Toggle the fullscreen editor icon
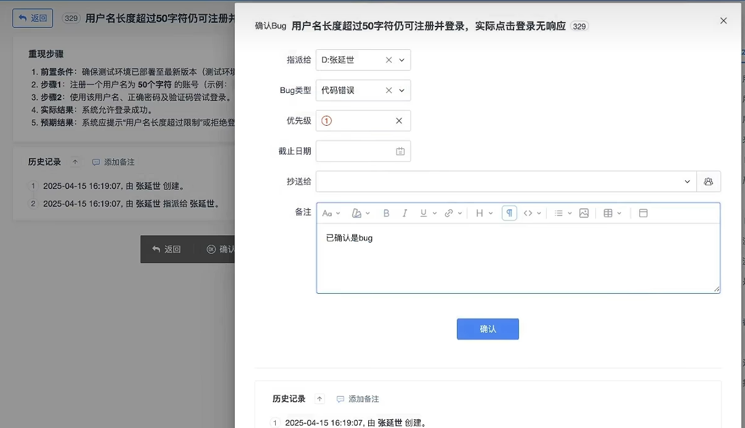This screenshot has height=428, width=745. (x=643, y=213)
